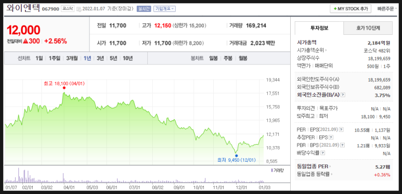
Task: Switch to the 호가10단계 tab
Action: pyautogui.click(x=368, y=28)
